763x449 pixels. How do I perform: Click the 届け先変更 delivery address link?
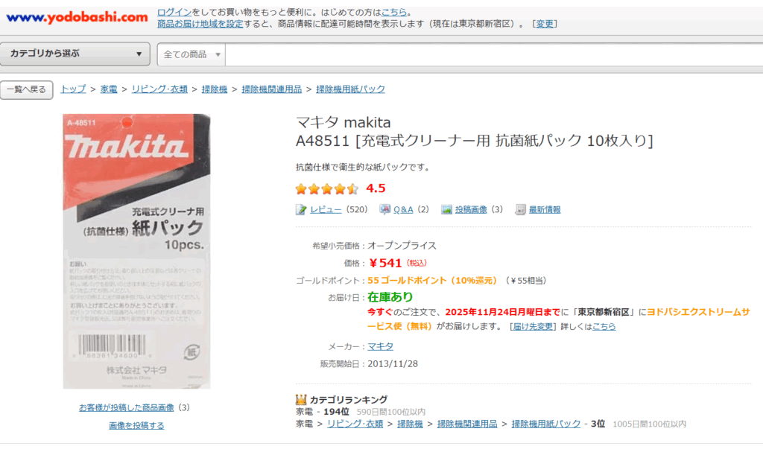[533, 327]
